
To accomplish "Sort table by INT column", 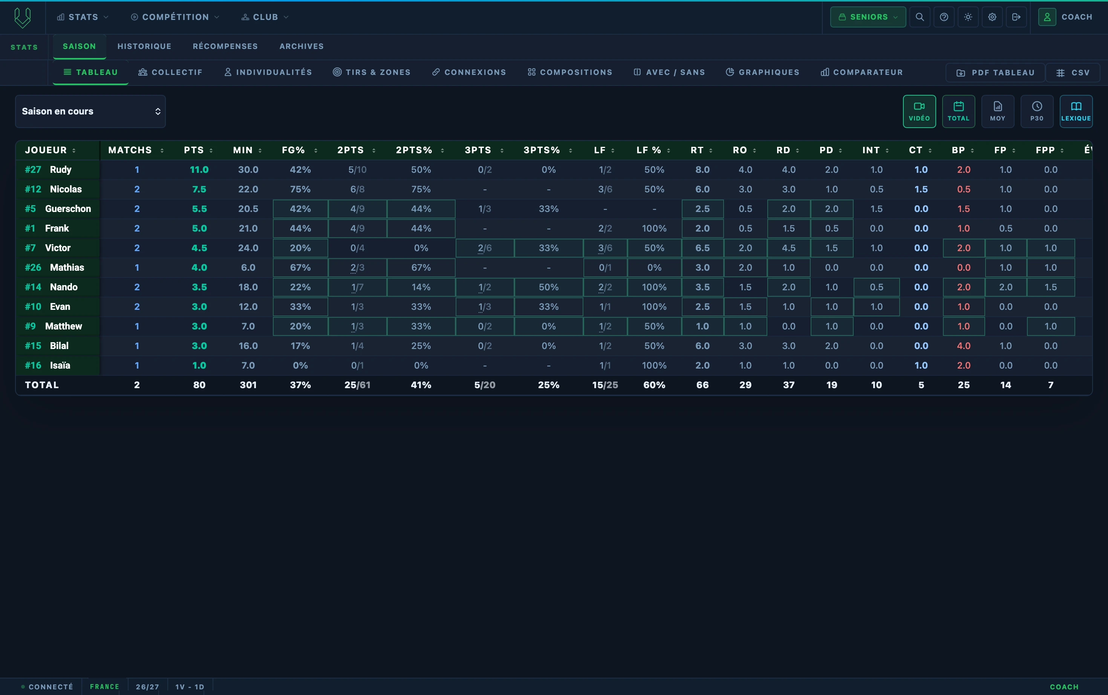I will click(875, 150).
